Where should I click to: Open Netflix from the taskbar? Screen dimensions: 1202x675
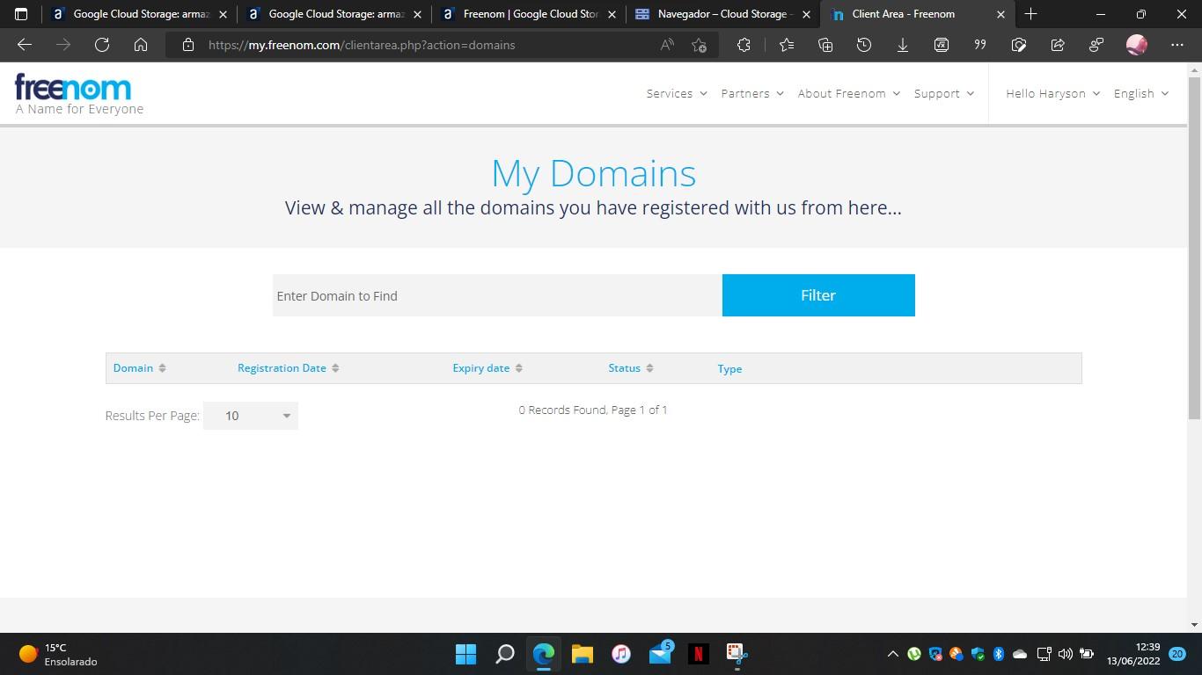point(699,654)
